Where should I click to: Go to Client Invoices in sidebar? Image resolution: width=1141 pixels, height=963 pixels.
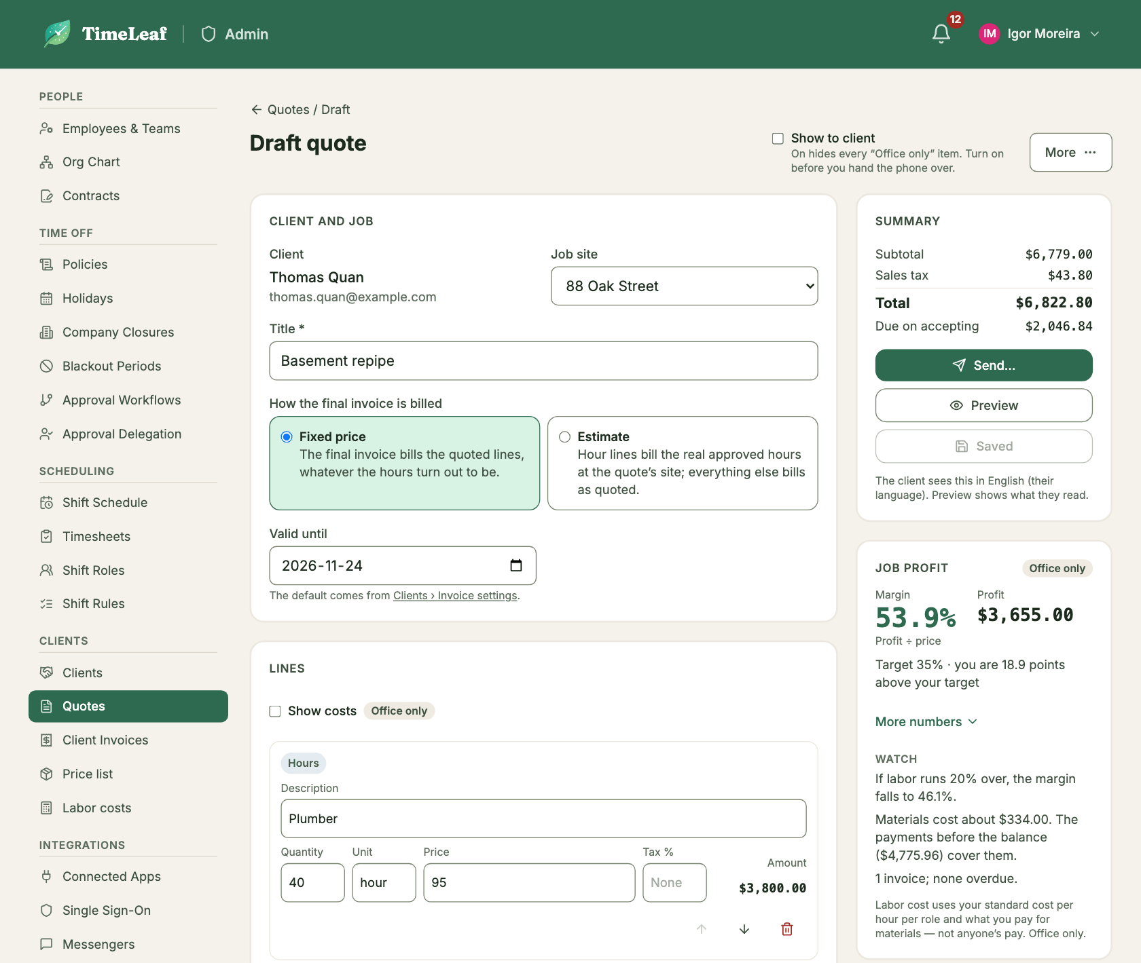click(x=128, y=740)
